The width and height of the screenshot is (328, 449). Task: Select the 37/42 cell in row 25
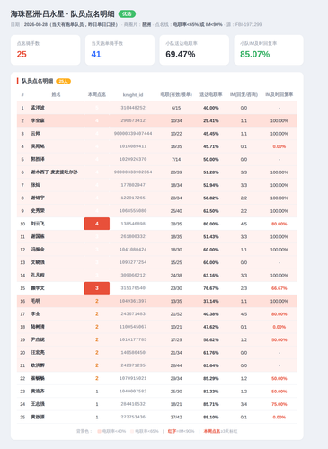coord(176,417)
